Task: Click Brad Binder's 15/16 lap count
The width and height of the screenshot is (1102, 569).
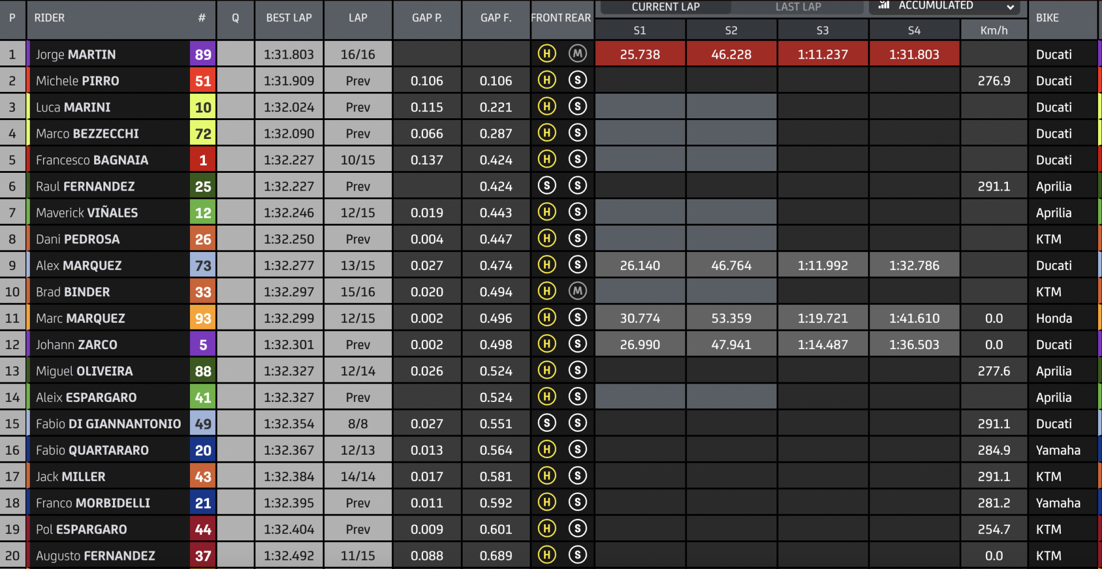Action: (x=358, y=292)
